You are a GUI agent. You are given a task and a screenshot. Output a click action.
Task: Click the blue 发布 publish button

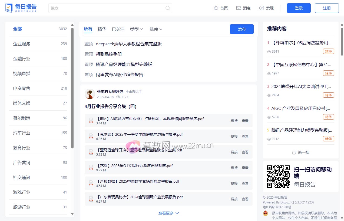(242, 29)
